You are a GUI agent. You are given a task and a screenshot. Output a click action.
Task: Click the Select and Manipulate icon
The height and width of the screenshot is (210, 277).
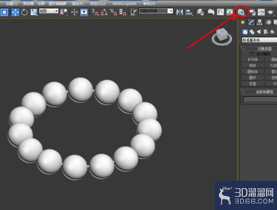[74, 12]
